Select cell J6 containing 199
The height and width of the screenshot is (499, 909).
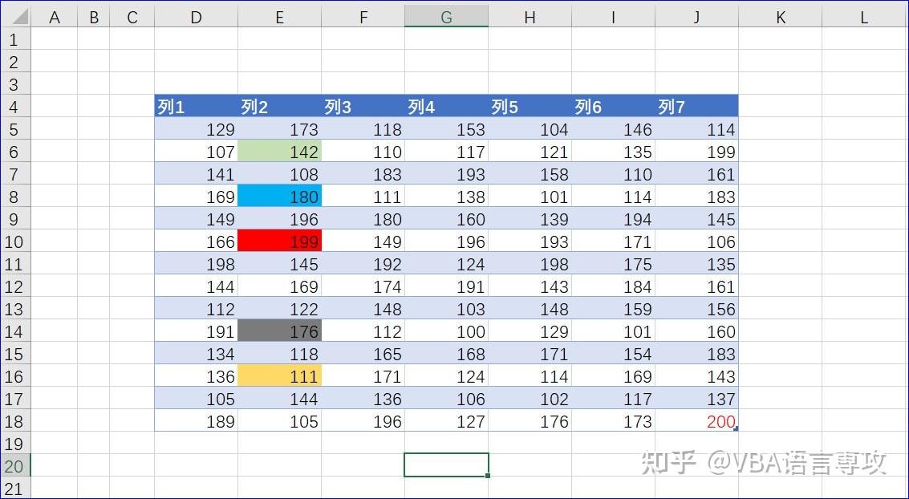[x=697, y=152]
